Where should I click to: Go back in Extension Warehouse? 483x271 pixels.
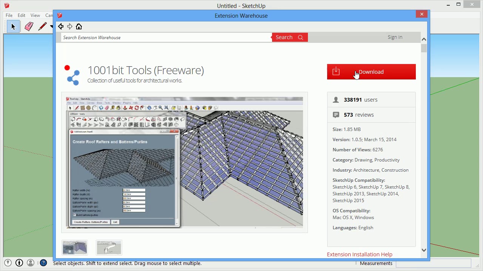tap(61, 26)
